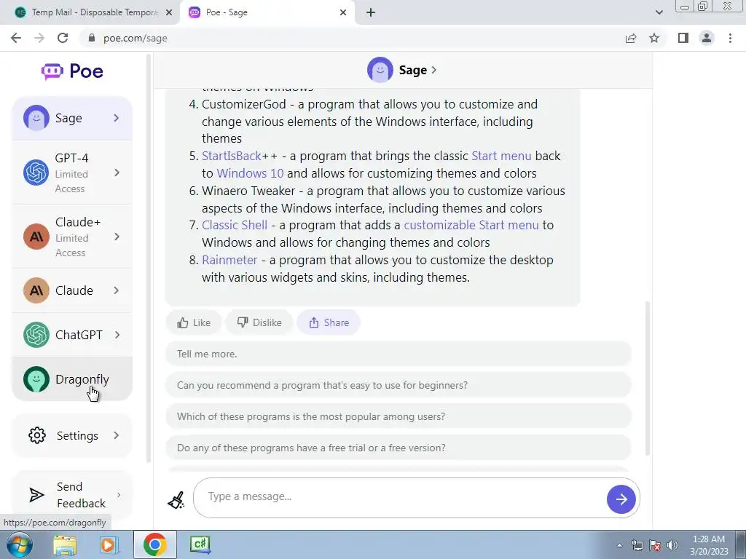
Task: Click the Sage avatar in chat header
Action: click(x=380, y=70)
